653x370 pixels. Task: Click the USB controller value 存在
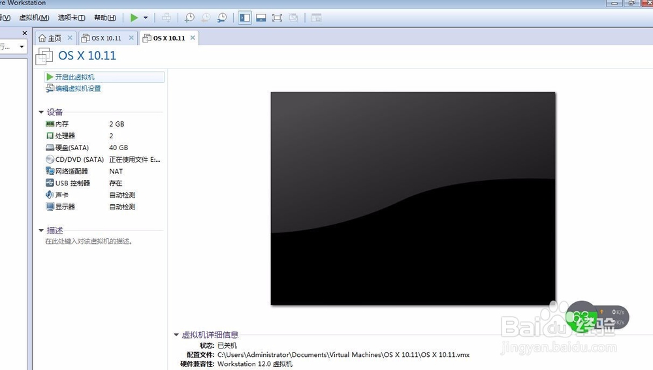[x=116, y=183]
